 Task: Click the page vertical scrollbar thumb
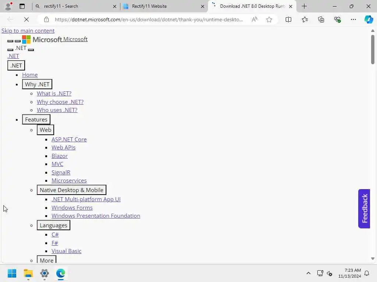(373, 50)
